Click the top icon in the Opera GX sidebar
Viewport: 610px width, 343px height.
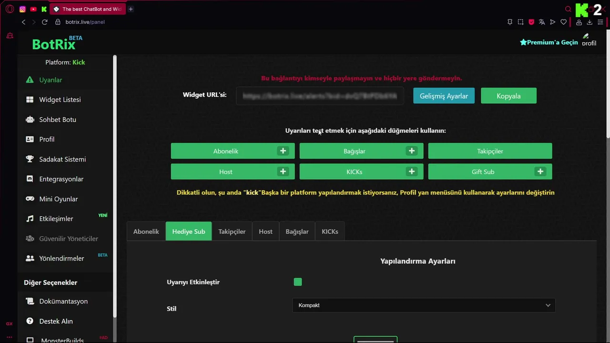[10, 36]
